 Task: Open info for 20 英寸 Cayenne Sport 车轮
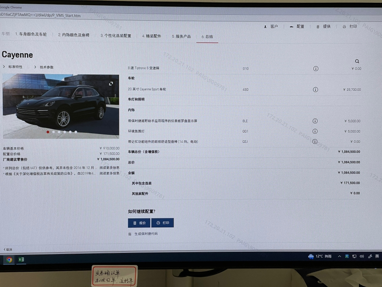(x=316, y=90)
